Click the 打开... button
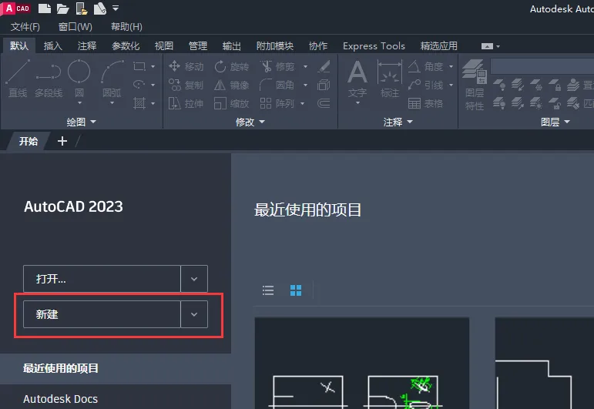The height and width of the screenshot is (409, 594). (102, 279)
